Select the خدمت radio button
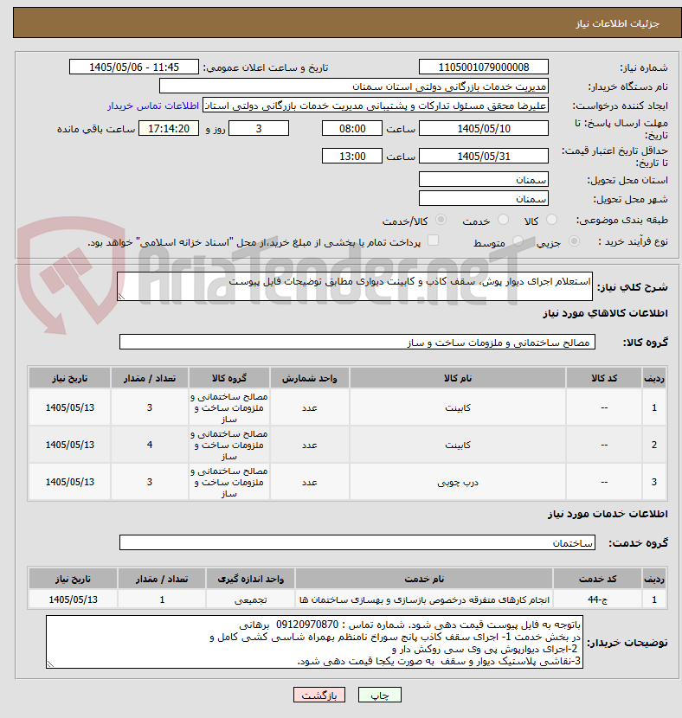 pos(503,220)
